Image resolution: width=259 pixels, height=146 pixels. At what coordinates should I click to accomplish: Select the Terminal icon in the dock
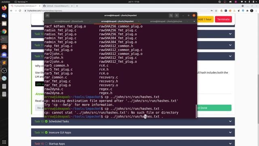4,39
